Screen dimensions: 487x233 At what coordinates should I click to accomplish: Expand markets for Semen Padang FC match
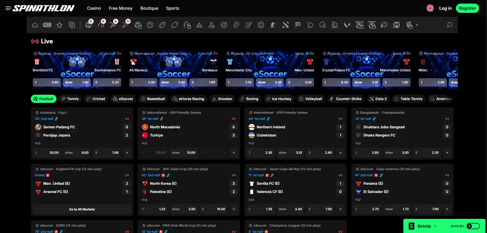[127, 153]
